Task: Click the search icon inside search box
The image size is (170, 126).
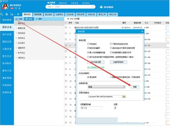Action: [92, 7]
